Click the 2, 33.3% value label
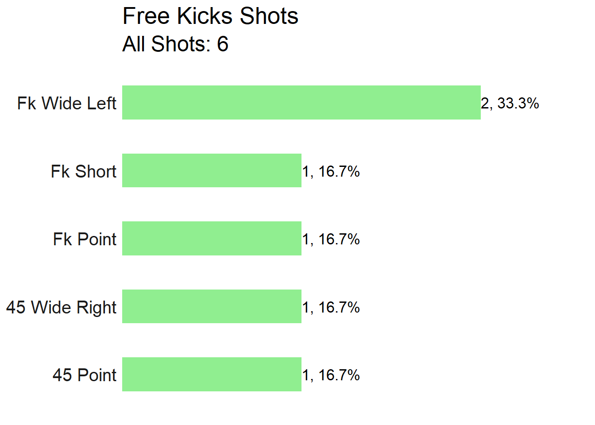 pos(510,103)
